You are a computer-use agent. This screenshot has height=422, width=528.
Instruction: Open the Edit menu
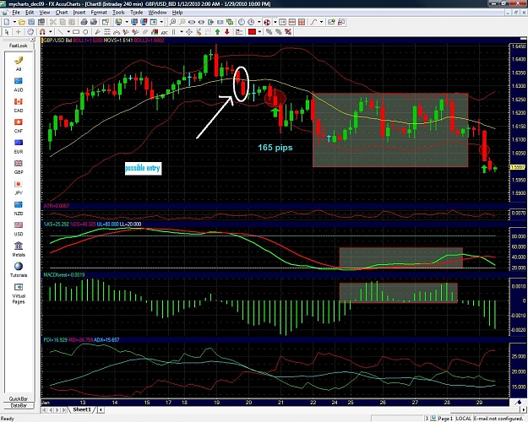coord(30,13)
